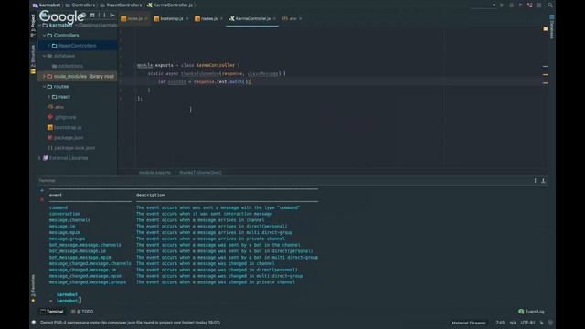Close the terminal session with red X

tap(42, 199)
